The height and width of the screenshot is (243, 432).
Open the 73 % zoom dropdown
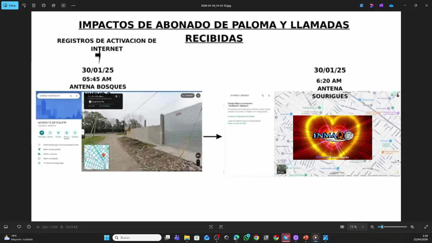coord(357,227)
